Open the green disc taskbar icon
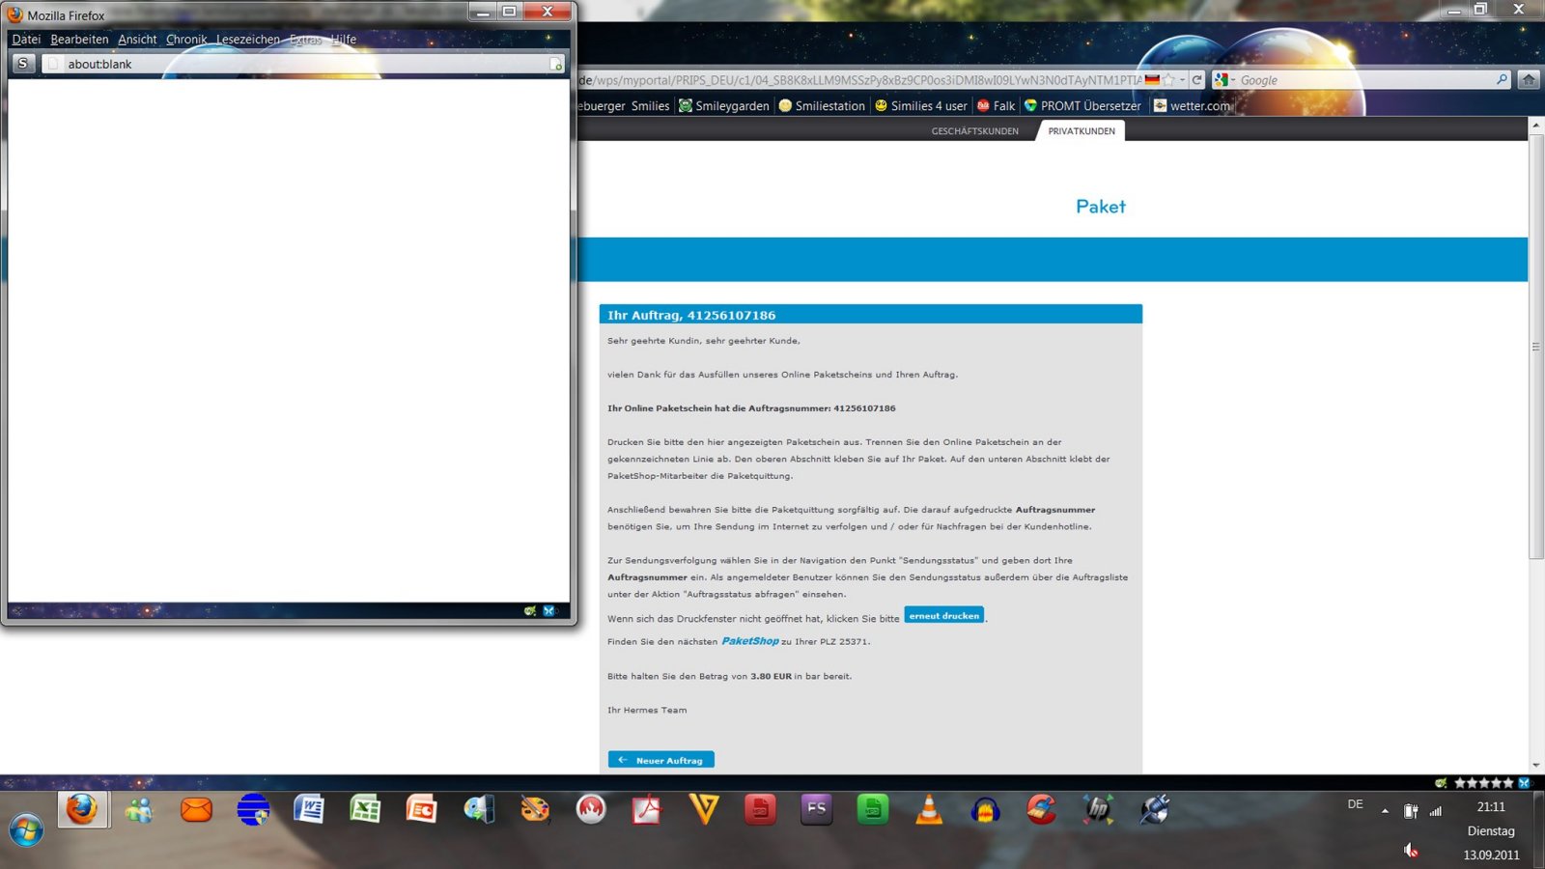 pyautogui.click(x=873, y=809)
